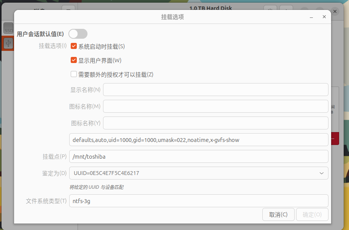The image size is (349, 230).
Task: Focus the 图标名称(Y) text field
Action: [x=216, y=123]
